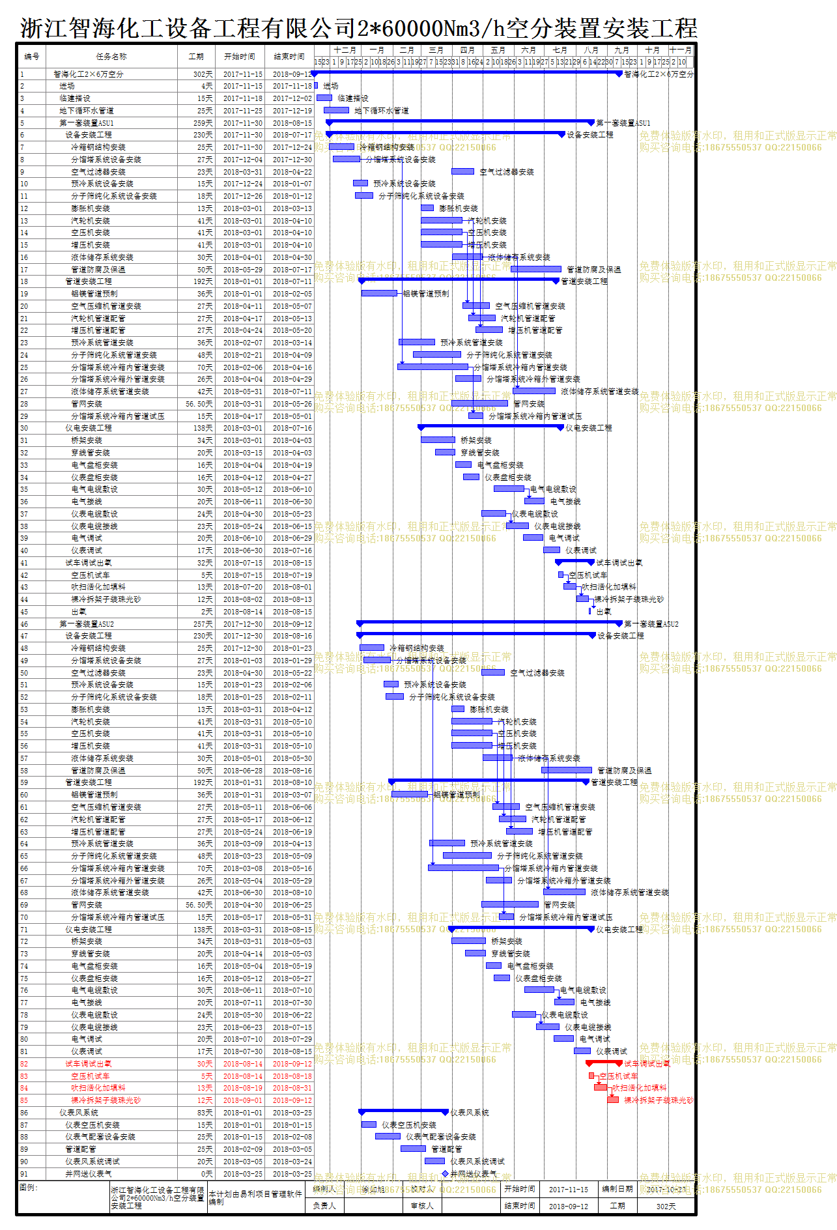837x1230 pixels.
Task: Click the footer note 本计划由易利项目管理软件编制
Action: click(256, 1198)
